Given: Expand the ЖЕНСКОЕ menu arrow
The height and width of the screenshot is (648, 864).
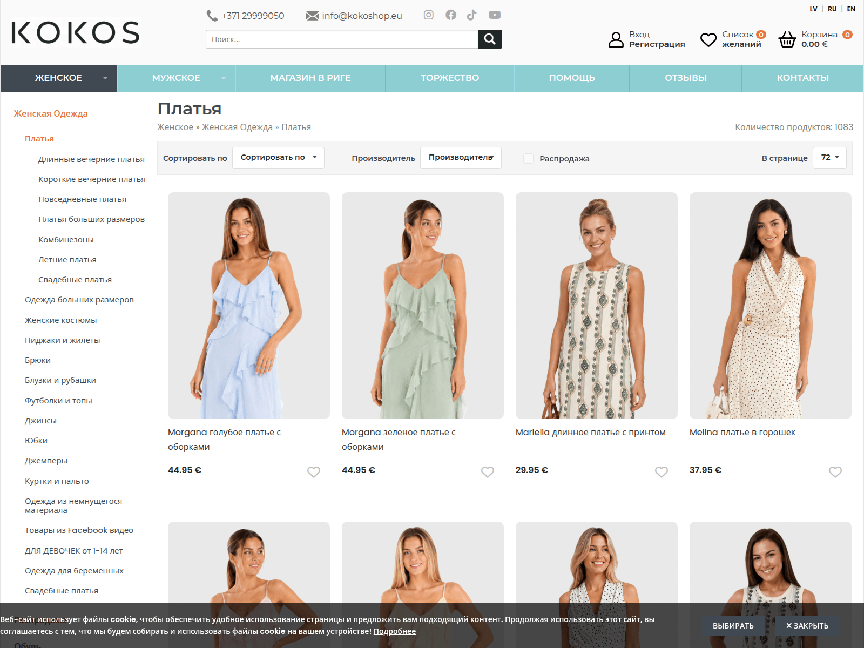Looking at the screenshot, I should click(x=105, y=78).
